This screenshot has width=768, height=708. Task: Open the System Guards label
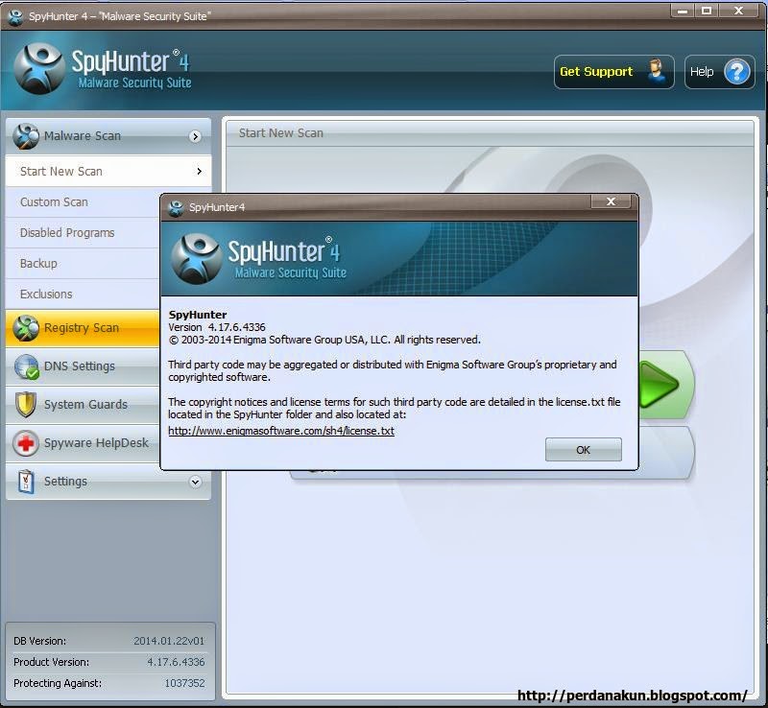pos(85,405)
